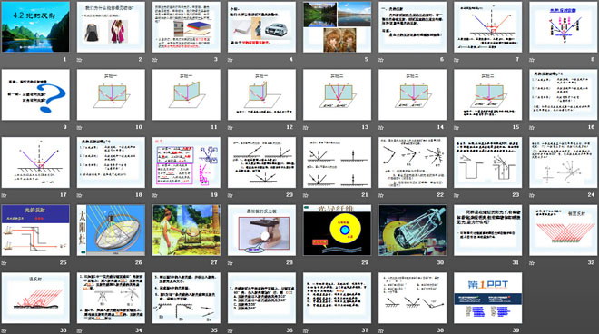Image resolution: width=599 pixels, height=334 pixels.
Task: Select slide 9 with the blue question mark
Action: click(x=35, y=94)
